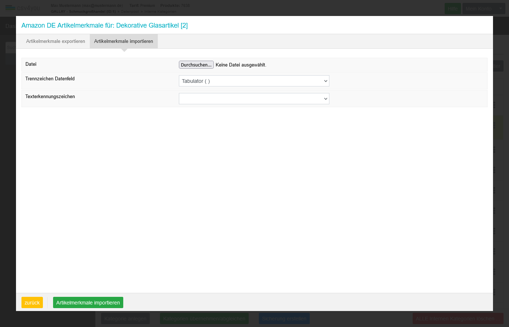Click the dialog title Amazon DE Artikelmerkmale

point(104,25)
